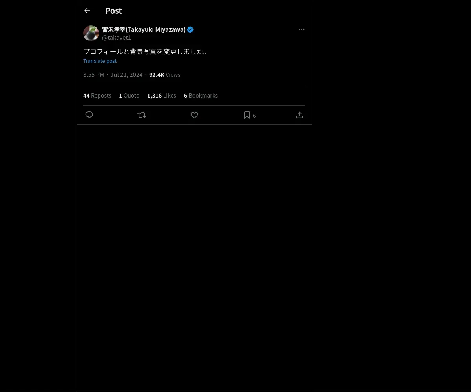
Task: Open the 1 Quote list
Action: 129,96
